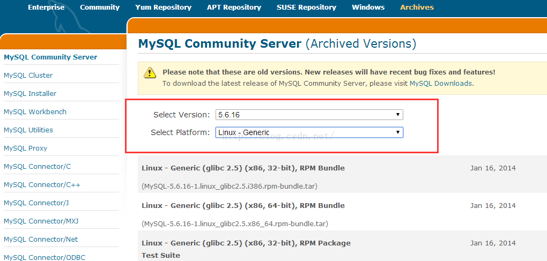Go to MySQL Connector/Net

41,240
